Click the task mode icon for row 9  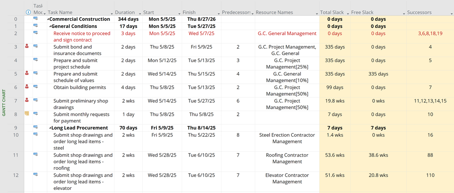pos(36,127)
